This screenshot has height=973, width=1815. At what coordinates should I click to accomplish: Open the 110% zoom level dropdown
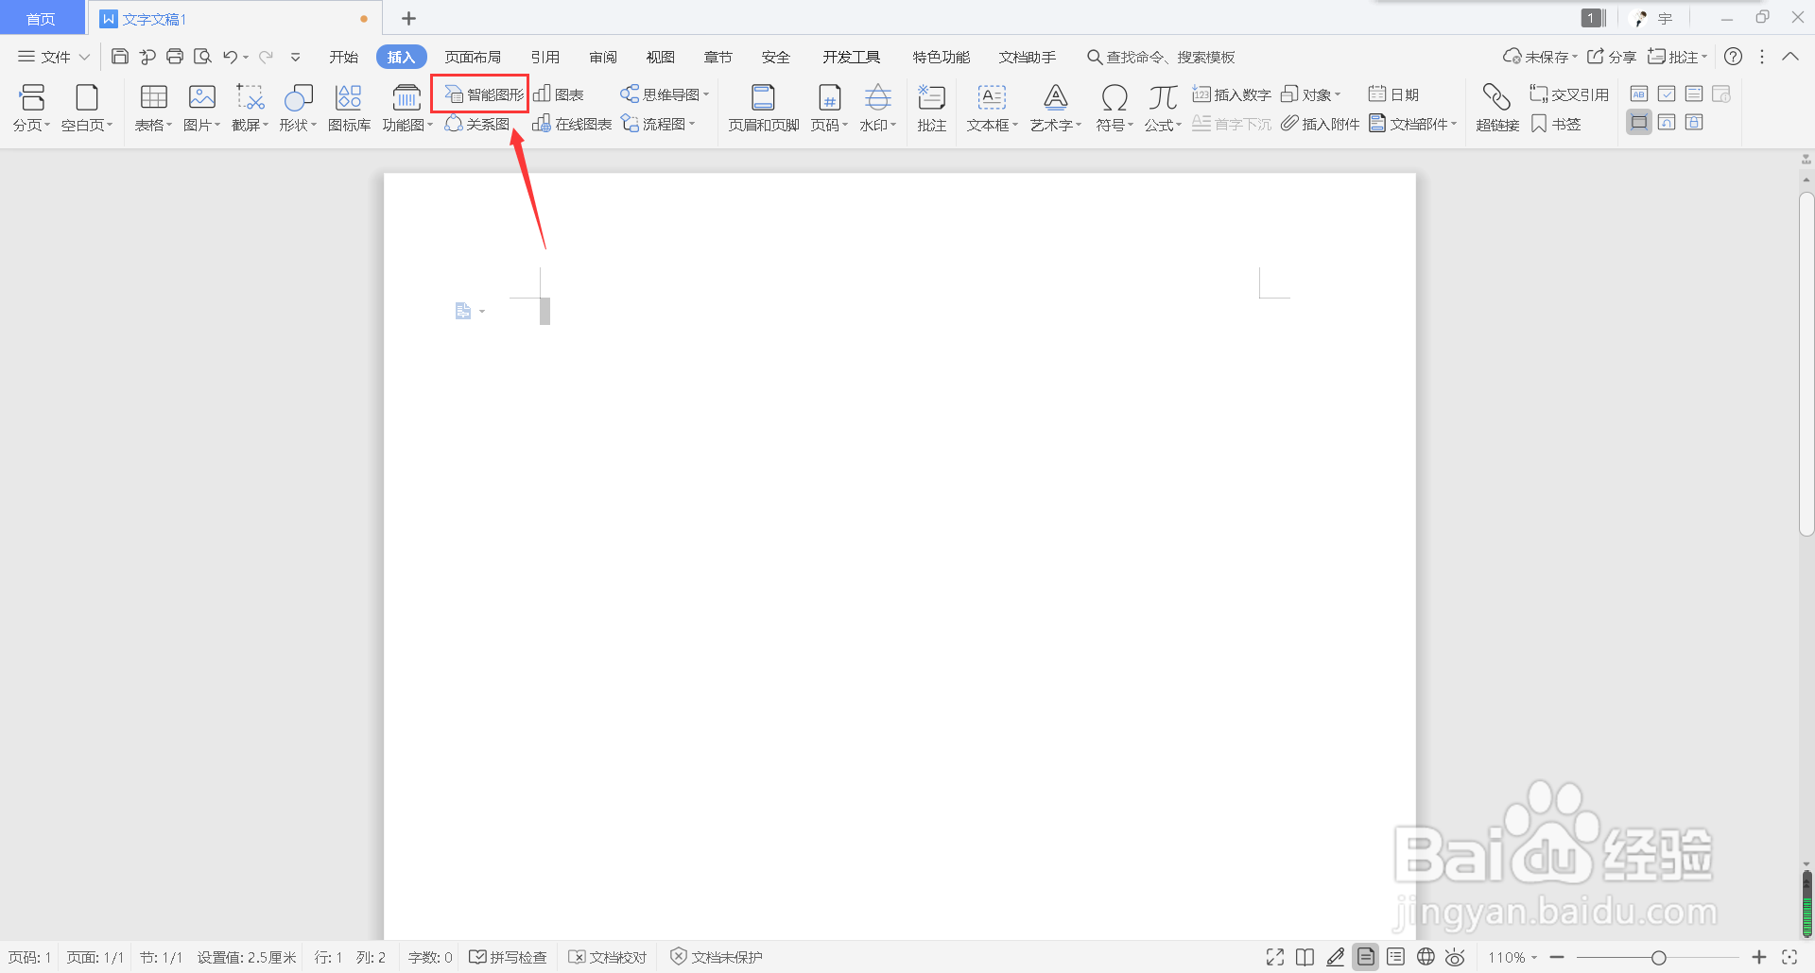[x=1512, y=957]
